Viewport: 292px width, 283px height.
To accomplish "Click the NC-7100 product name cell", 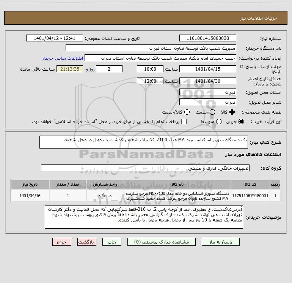I will click(x=177, y=196).
